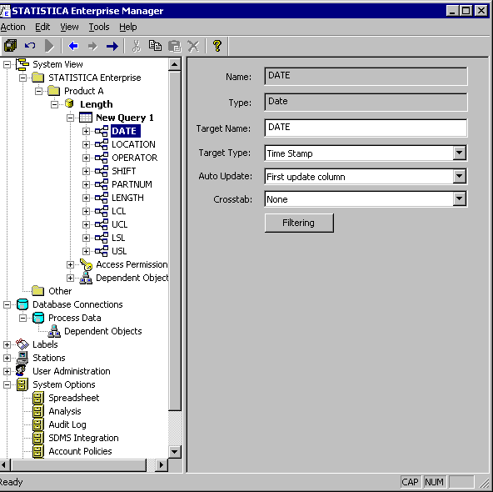Viewport: 493px width, 492px height.
Task: Click the tree panel's scroll-down arrow
Action: pos(174,452)
